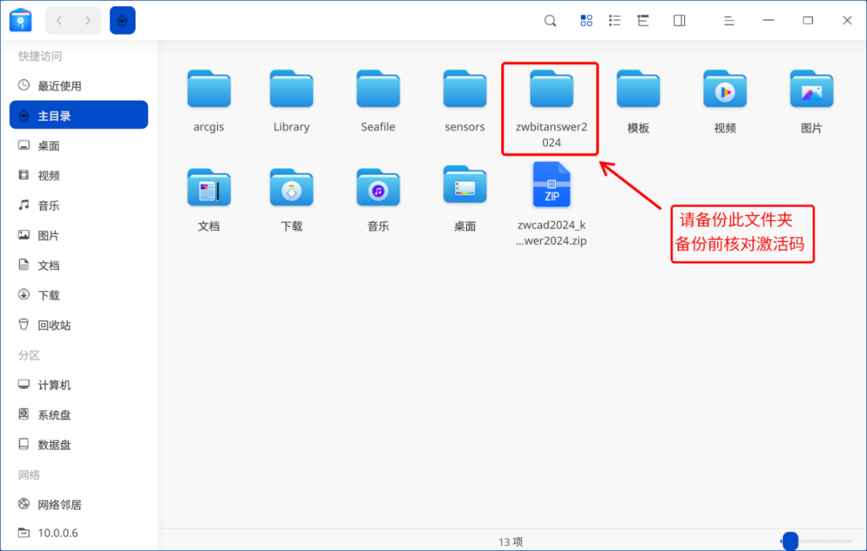The height and width of the screenshot is (551, 867).
Task: Toggle the detail side panel
Action: [679, 21]
